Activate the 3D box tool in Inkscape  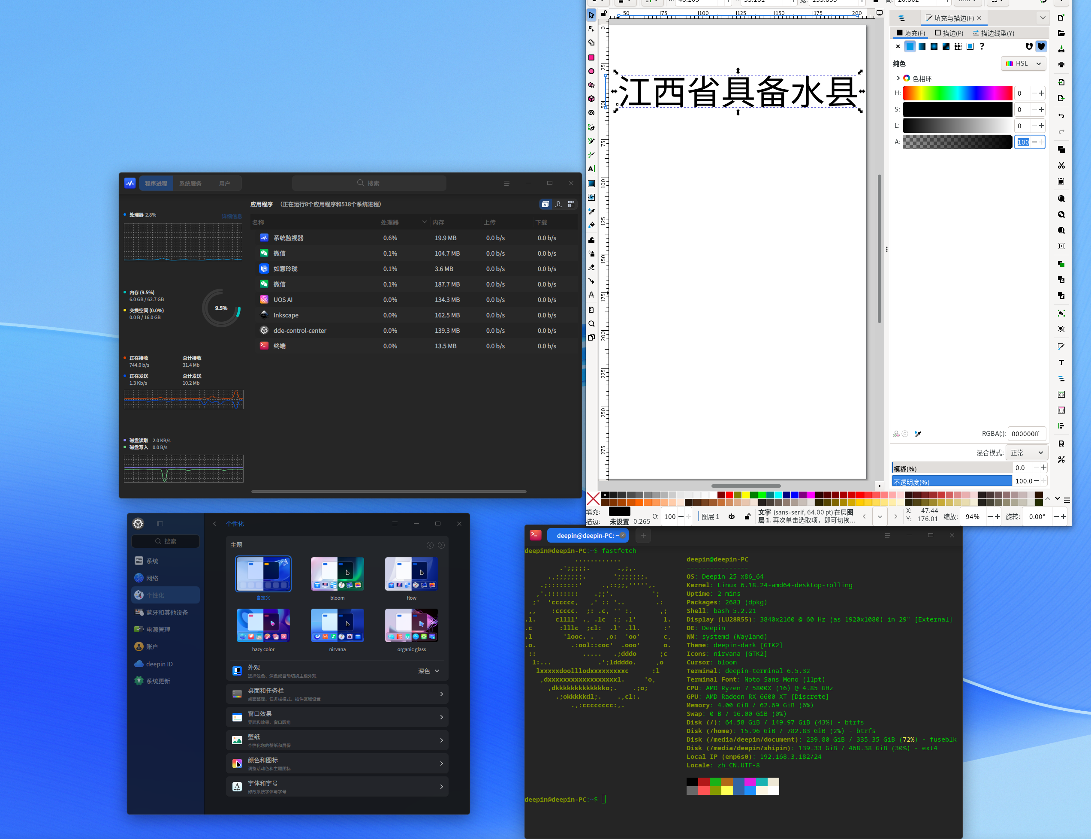click(591, 99)
